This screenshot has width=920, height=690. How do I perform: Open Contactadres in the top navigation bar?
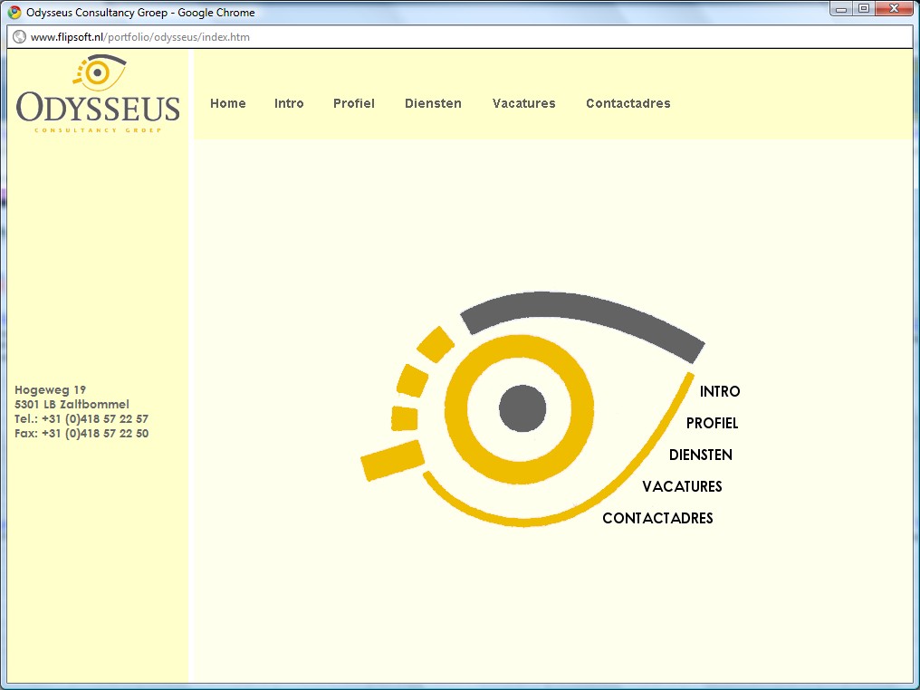628,103
